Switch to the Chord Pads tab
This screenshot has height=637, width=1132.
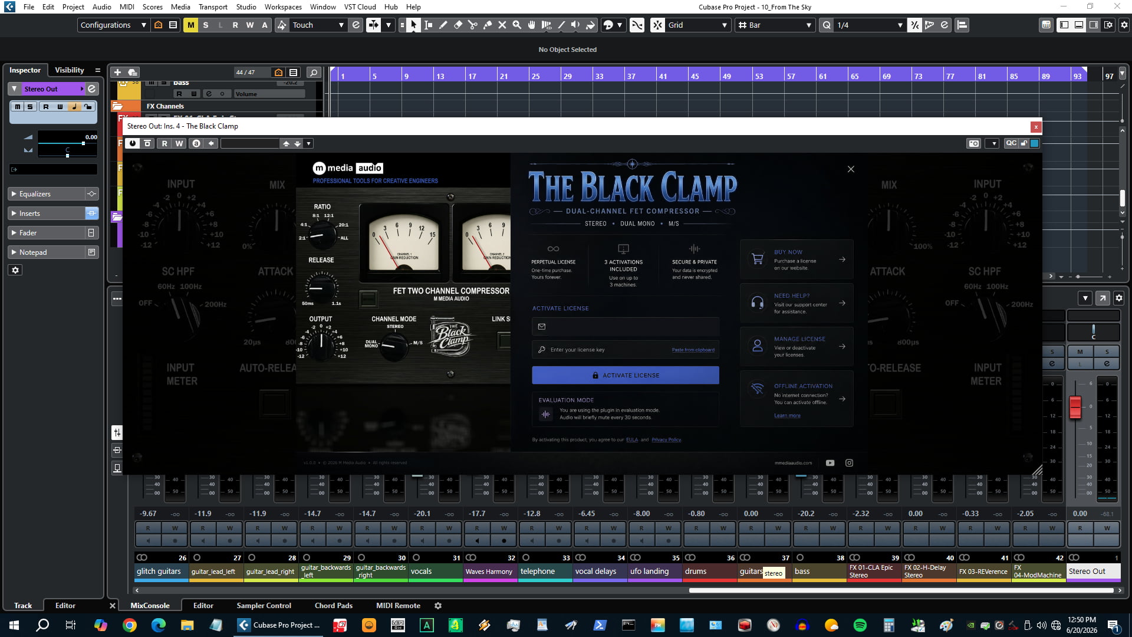click(x=334, y=606)
